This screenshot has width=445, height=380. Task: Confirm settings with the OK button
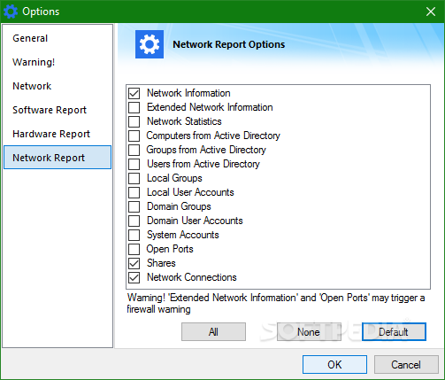(x=334, y=364)
